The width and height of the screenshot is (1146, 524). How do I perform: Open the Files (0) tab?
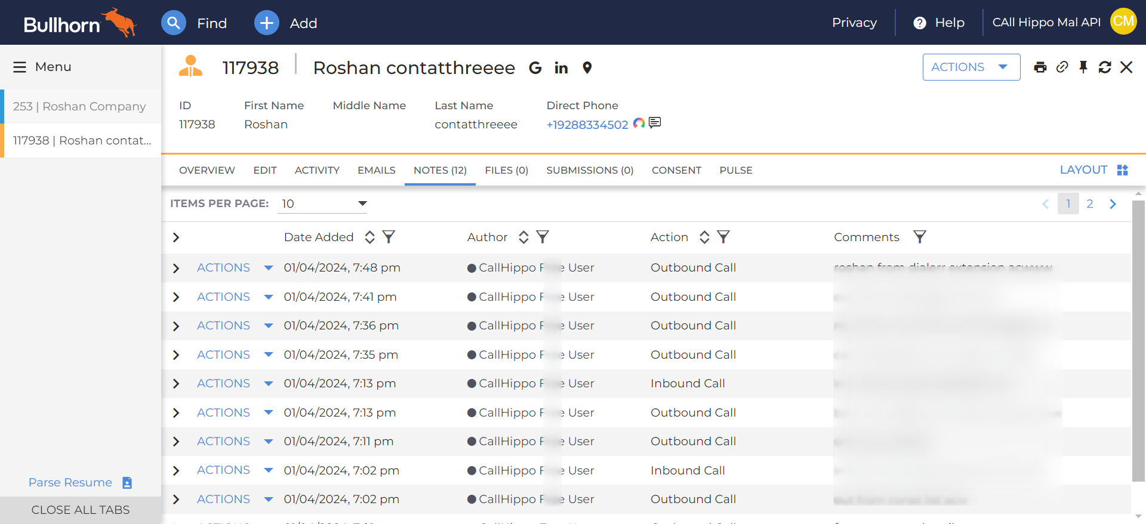tap(507, 170)
